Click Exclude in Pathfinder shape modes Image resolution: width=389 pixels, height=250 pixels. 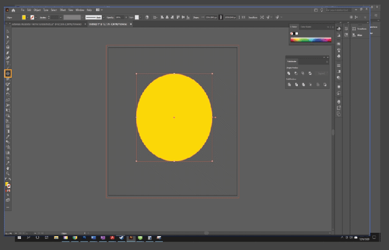click(310, 73)
